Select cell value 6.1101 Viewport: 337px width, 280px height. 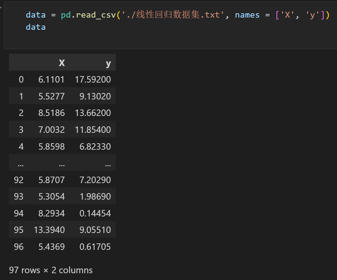(51, 79)
